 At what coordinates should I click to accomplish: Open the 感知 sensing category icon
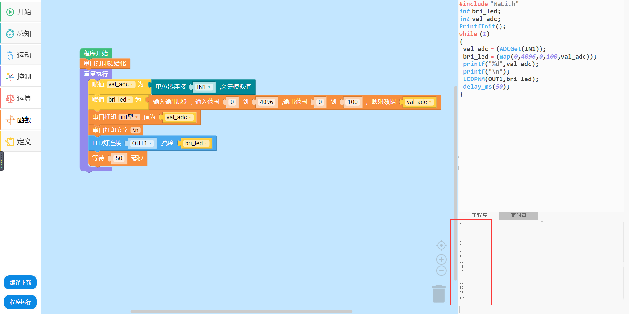(10, 34)
